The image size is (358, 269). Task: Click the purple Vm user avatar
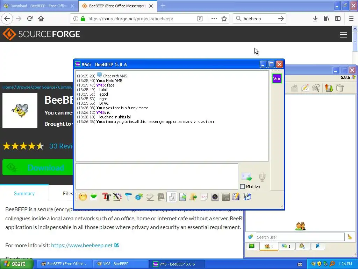pos(277,79)
